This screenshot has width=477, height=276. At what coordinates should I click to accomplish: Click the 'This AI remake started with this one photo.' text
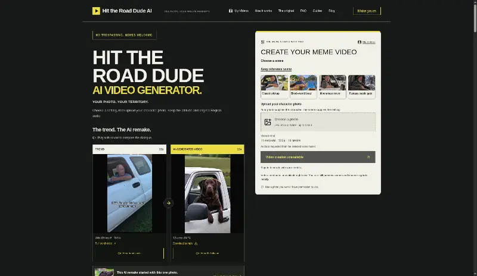pyautogui.click(x=147, y=272)
